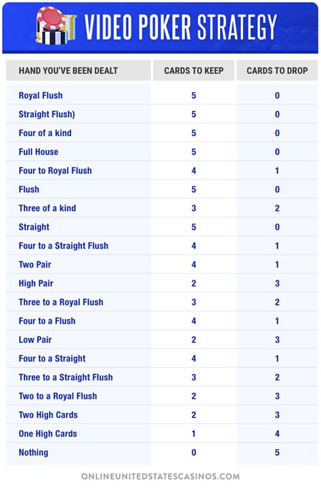Select the Full House hand entry

coord(39,152)
